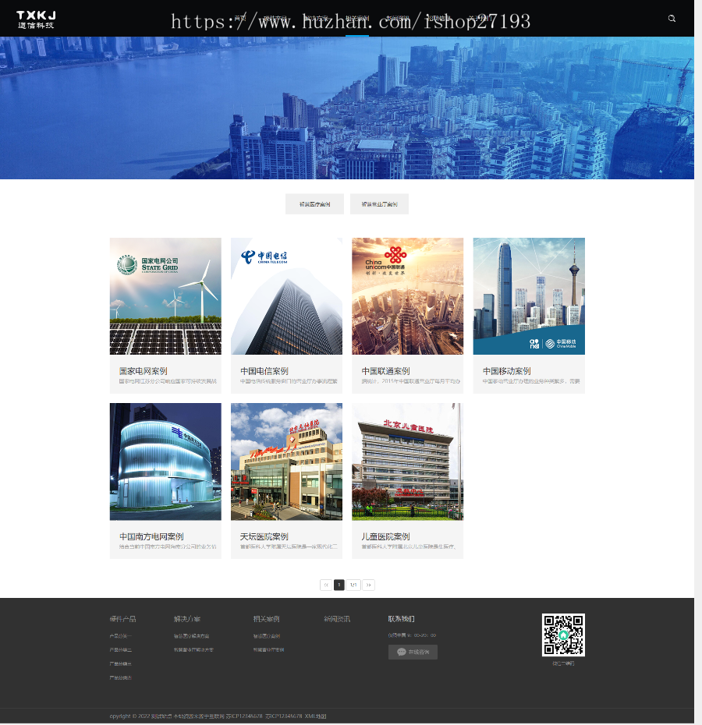Click the 中国联通案例 title
702x725 pixels.
click(x=385, y=371)
